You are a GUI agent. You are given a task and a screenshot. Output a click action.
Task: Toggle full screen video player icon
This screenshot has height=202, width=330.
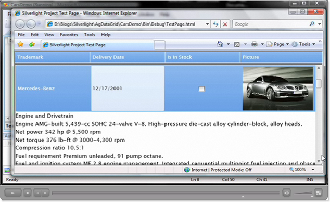[318, 193]
